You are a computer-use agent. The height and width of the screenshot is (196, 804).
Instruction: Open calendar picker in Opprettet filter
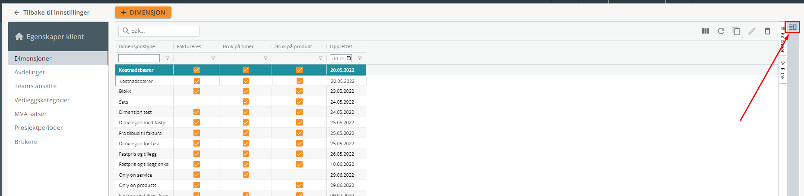point(349,58)
